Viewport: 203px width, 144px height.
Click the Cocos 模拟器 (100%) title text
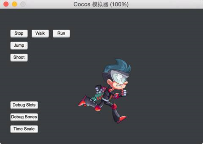(101, 4)
